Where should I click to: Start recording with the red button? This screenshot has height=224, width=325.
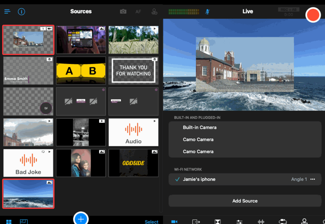coord(313,15)
